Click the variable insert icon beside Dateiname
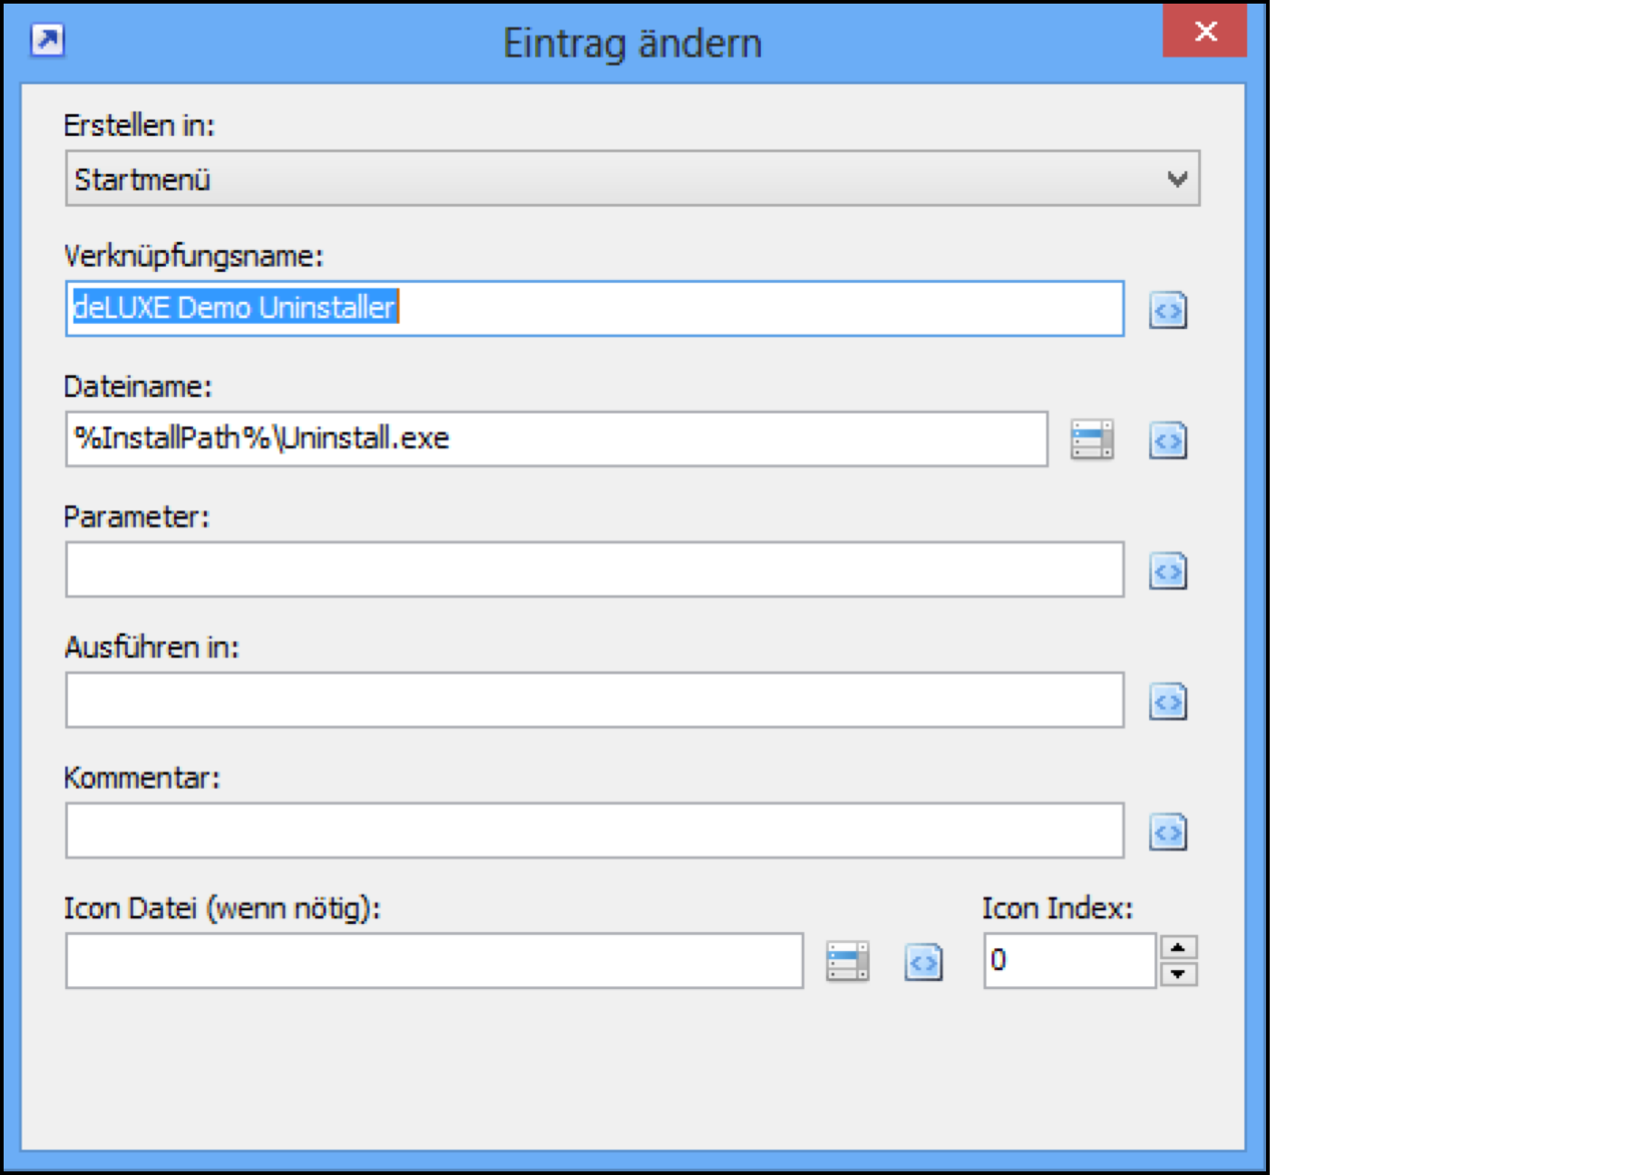The image size is (1647, 1175). 1167,441
